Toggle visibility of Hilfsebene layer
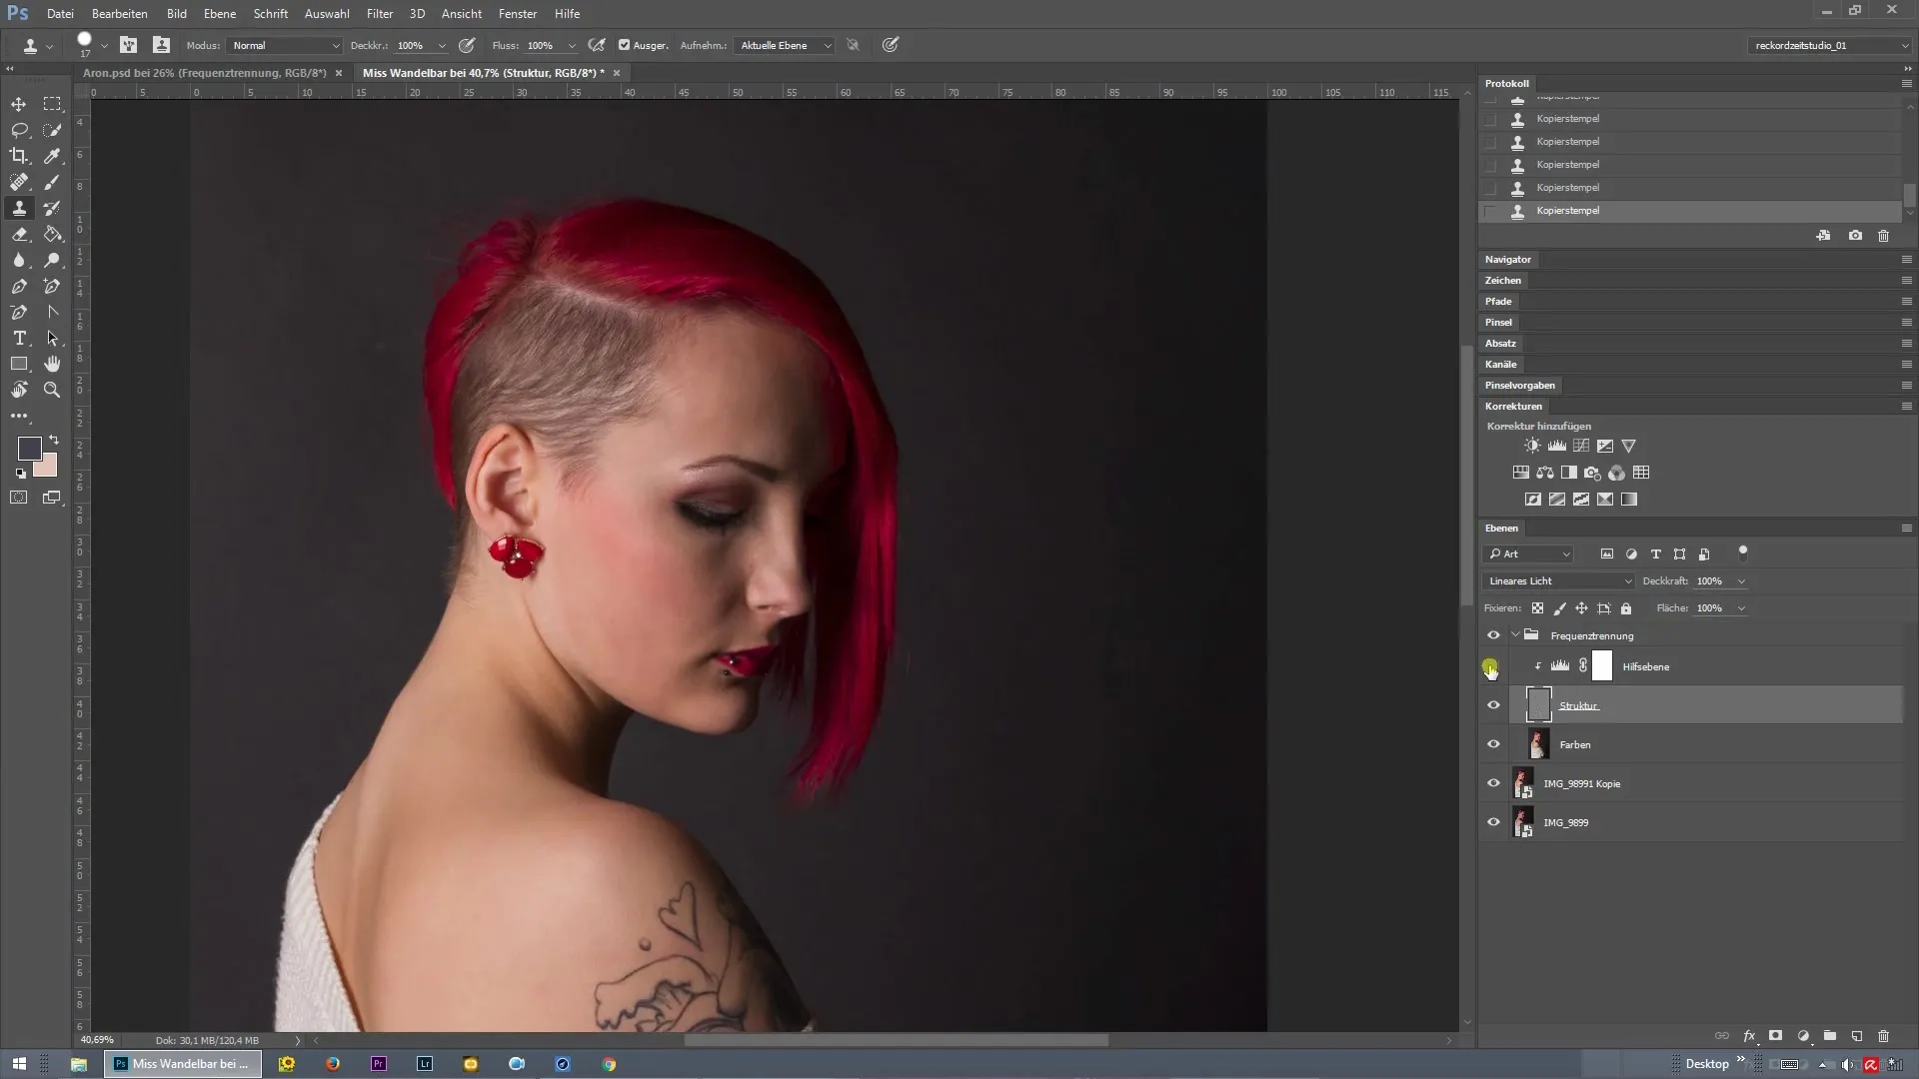 (1493, 666)
